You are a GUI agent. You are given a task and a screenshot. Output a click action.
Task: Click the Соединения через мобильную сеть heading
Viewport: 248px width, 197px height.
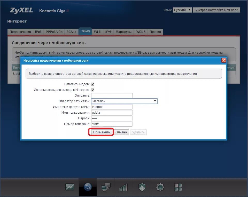click(x=49, y=43)
